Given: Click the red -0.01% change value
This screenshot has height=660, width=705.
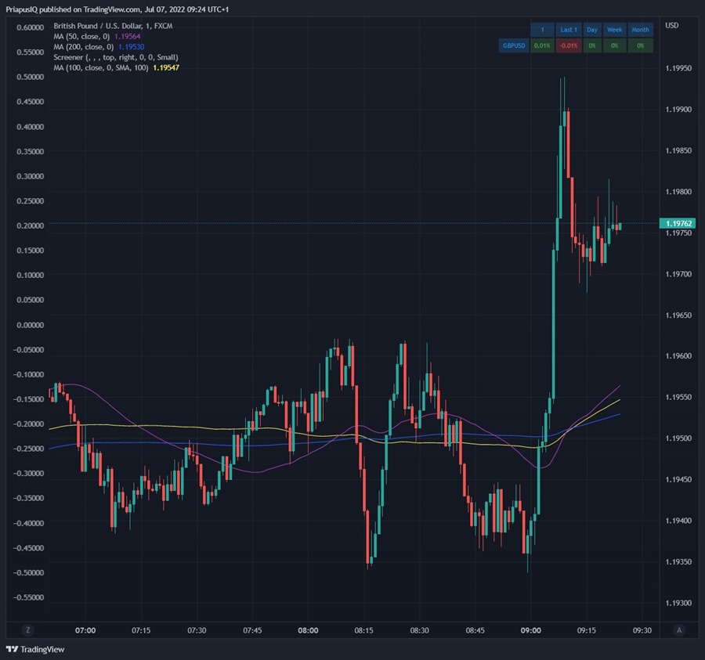Looking at the screenshot, I should [x=568, y=45].
